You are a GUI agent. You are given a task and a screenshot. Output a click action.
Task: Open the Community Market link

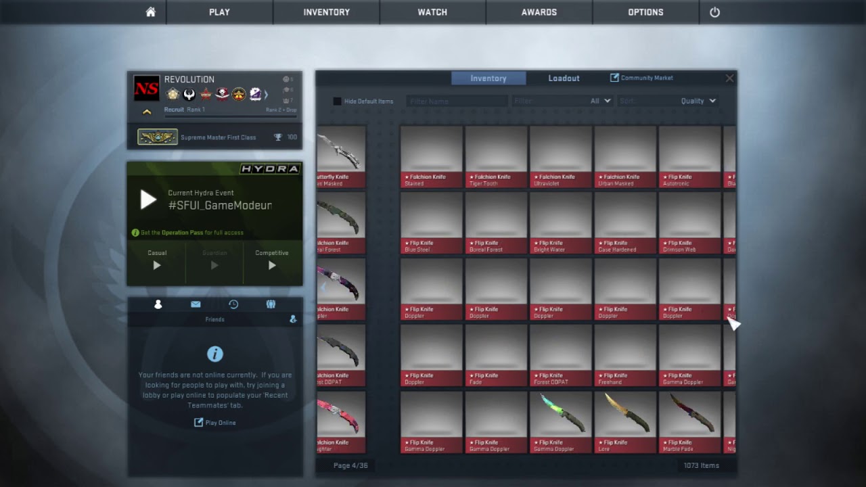[641, 78]
